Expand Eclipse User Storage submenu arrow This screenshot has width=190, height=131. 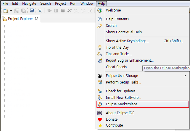pos(185,76)
